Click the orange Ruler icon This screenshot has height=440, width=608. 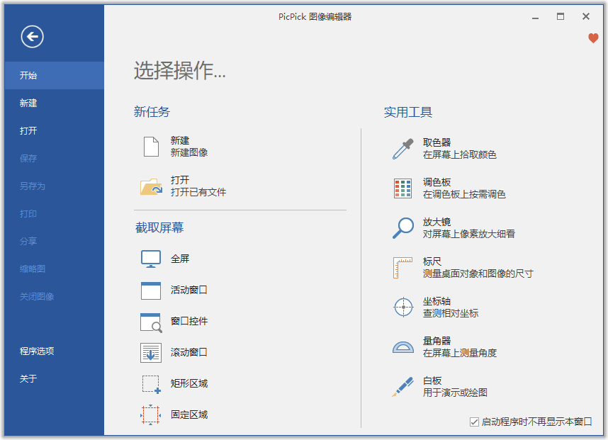pos(403,268)
